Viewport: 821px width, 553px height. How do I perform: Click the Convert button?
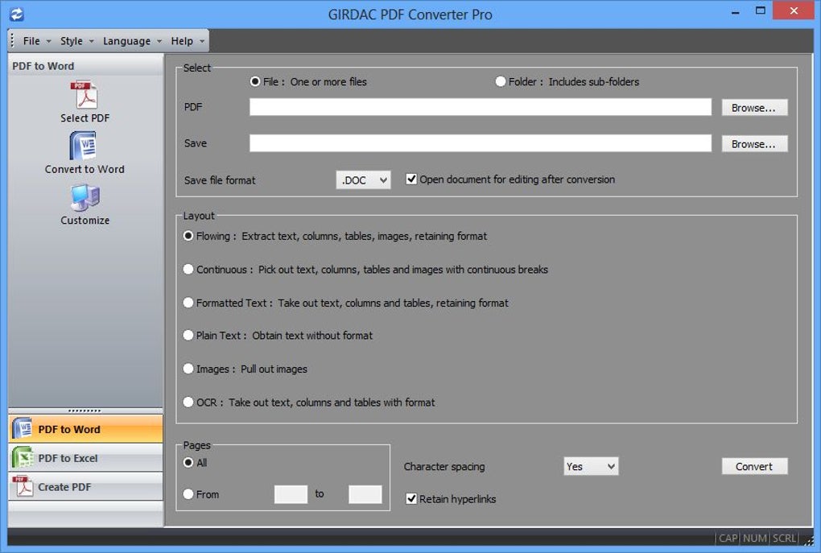coord(754,466)
